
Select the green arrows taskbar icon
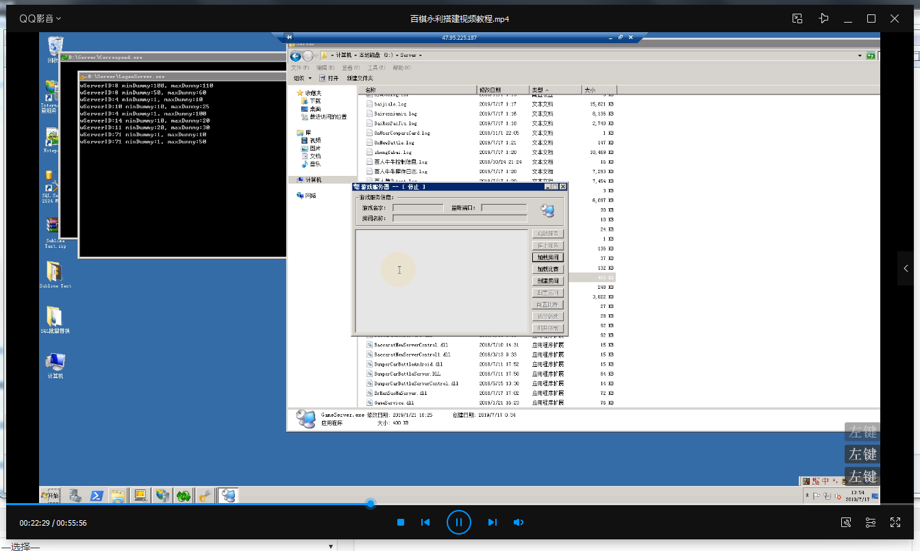(184, 496)
